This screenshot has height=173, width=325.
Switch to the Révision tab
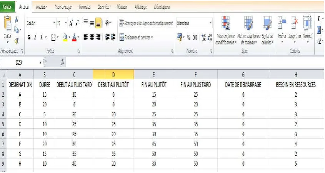coord(122,7)
